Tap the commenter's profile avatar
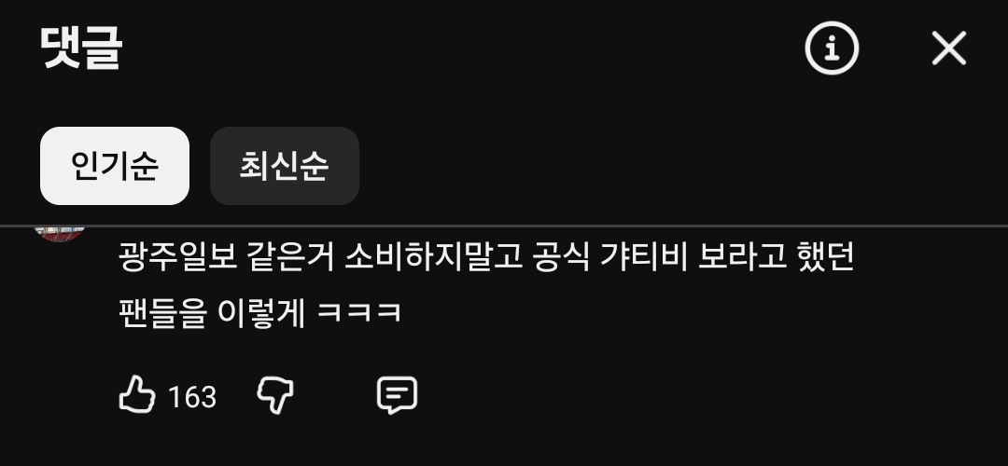Viewport: 1008px width, 466px height. pos(61,232)
